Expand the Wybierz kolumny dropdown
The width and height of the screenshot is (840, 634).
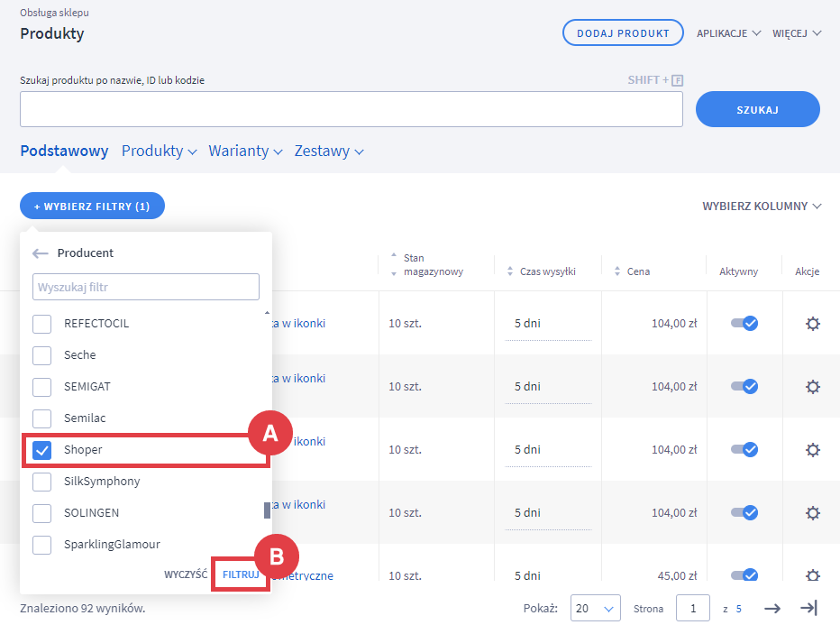pos(762,207)
